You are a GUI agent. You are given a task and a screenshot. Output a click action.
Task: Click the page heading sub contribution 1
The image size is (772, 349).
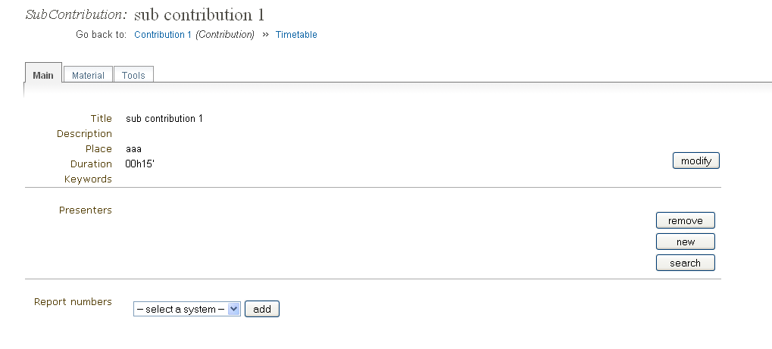tap(199, 14)
